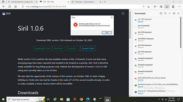This screenshot has height=102, width=183.
Task: Open Microsoft Store from taskbar
Action: pyautogui.click(x=68, y=99)
